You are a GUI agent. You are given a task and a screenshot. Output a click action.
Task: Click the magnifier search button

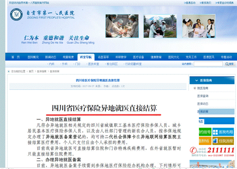230,64
